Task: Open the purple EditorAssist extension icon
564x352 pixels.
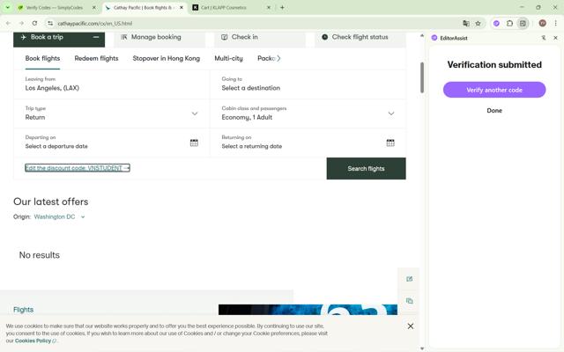Action: tap(496, 24)
